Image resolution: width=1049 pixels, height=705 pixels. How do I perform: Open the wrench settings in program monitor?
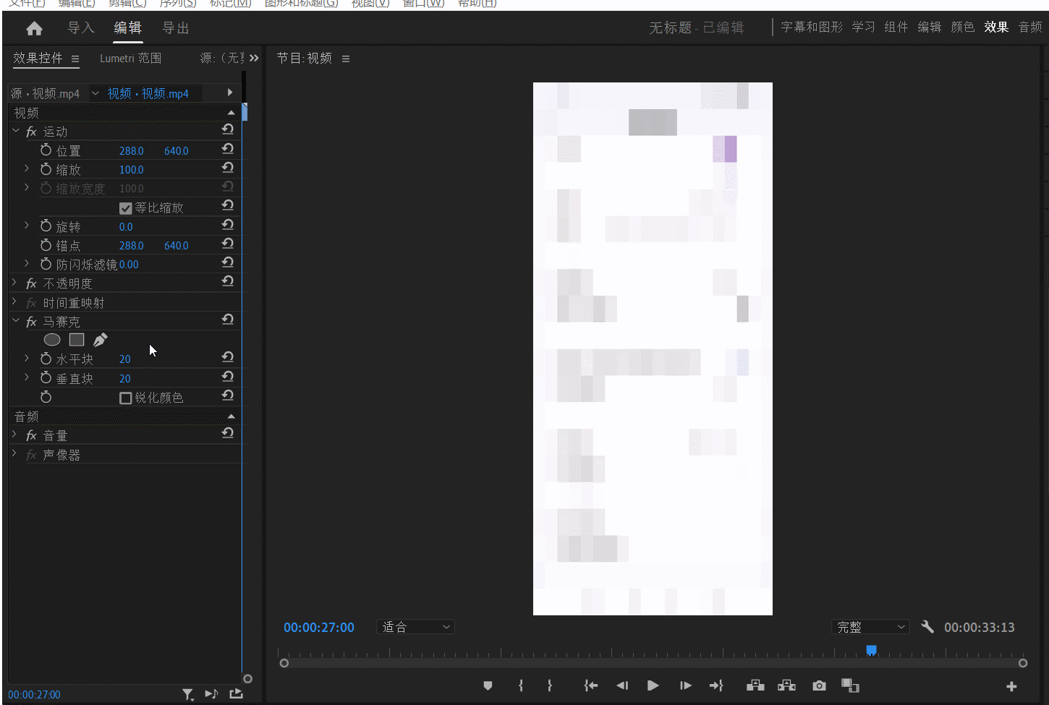click(927, 627)
